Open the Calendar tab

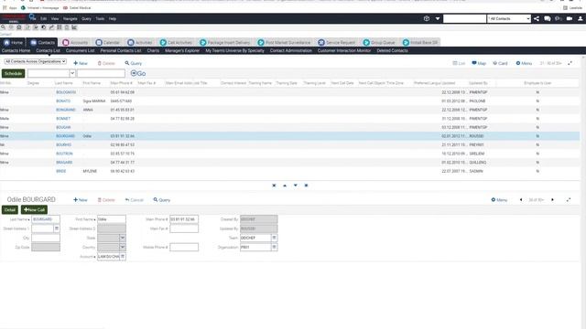[x=108, y=43]
